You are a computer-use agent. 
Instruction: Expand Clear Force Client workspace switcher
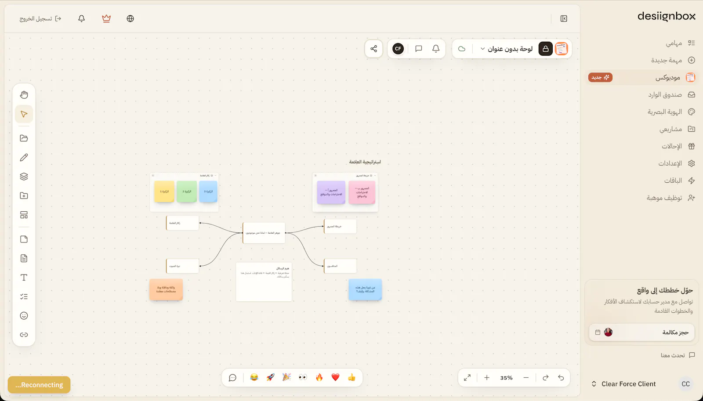624,384
